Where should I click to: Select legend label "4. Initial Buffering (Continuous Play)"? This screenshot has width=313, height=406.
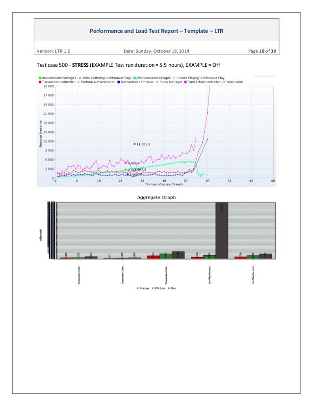[105, 78]
